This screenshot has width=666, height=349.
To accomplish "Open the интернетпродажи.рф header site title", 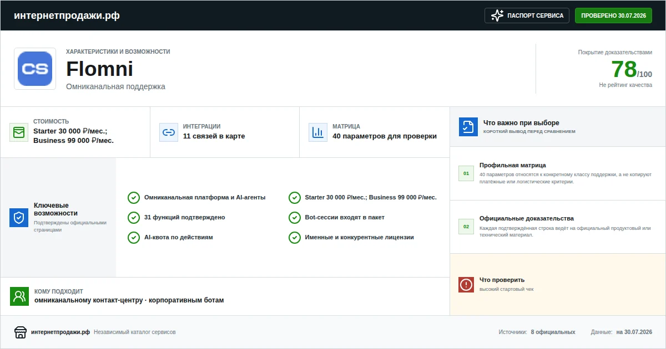I will tap(67, 16).
